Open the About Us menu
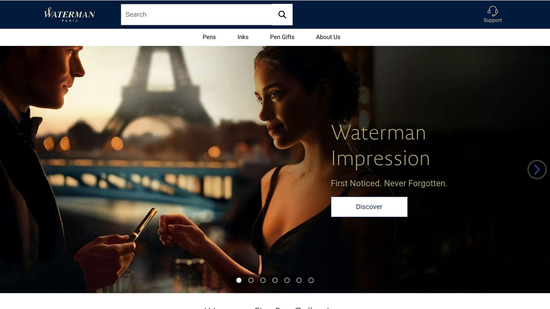Image resolution: width=550 pixels, height=309 pixels. [x=328, y=37]
